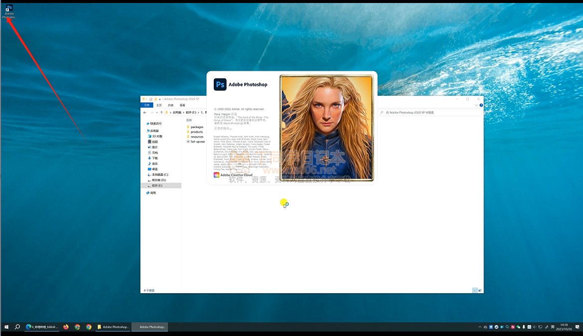
Task: Open the File Explorer help icon
Action: coord(480,105)
